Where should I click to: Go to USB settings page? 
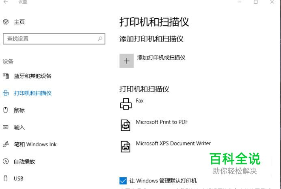(x=18, y=178)
